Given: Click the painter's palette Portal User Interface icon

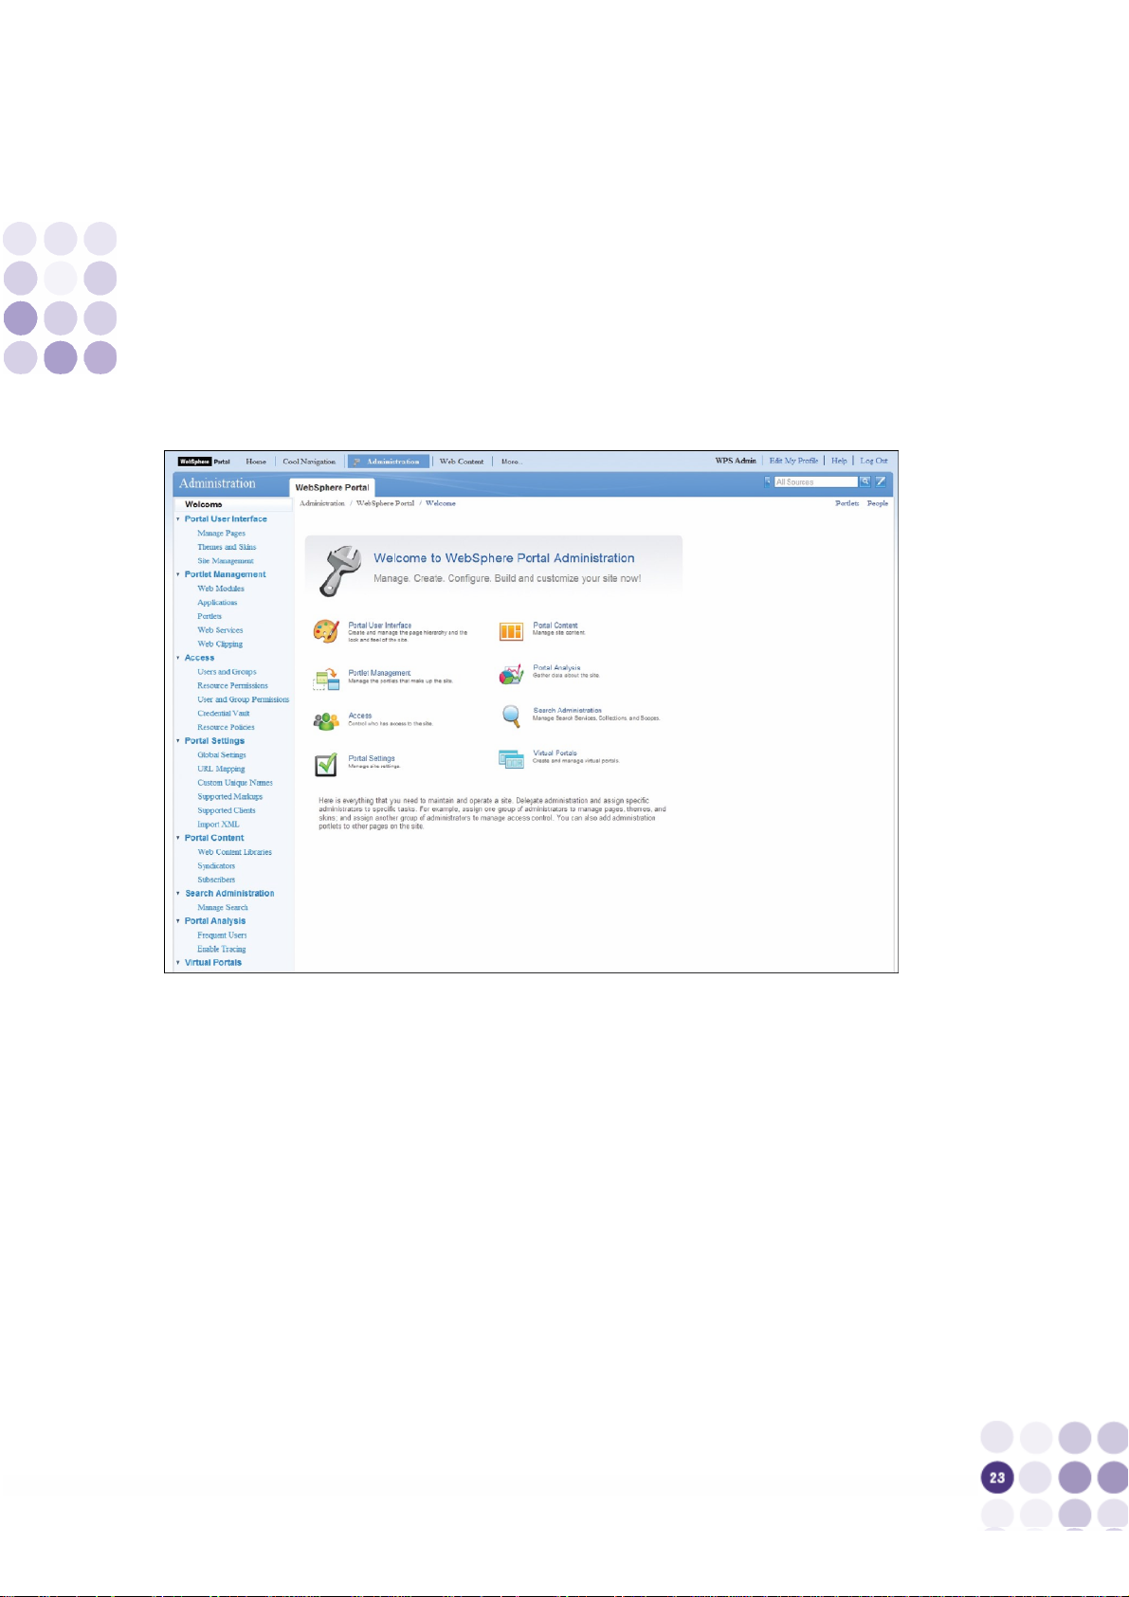Looking at the screenshot, I should (x=326, y=631).
